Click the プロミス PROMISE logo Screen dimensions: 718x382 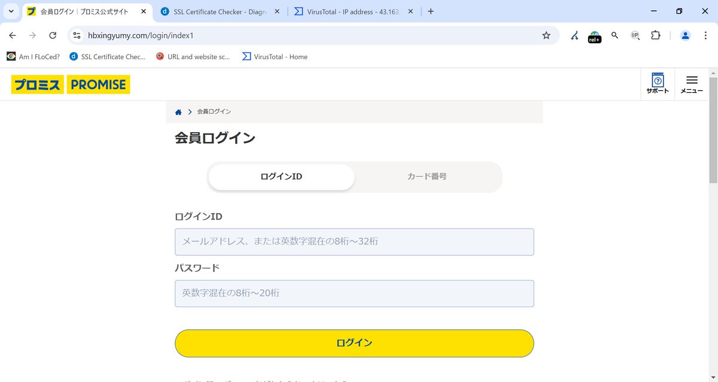tap(71, 84)
